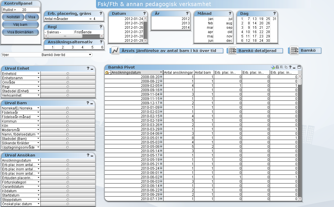334x207 pixels.
Task: Open help for Månad list box
Action: 230,13
